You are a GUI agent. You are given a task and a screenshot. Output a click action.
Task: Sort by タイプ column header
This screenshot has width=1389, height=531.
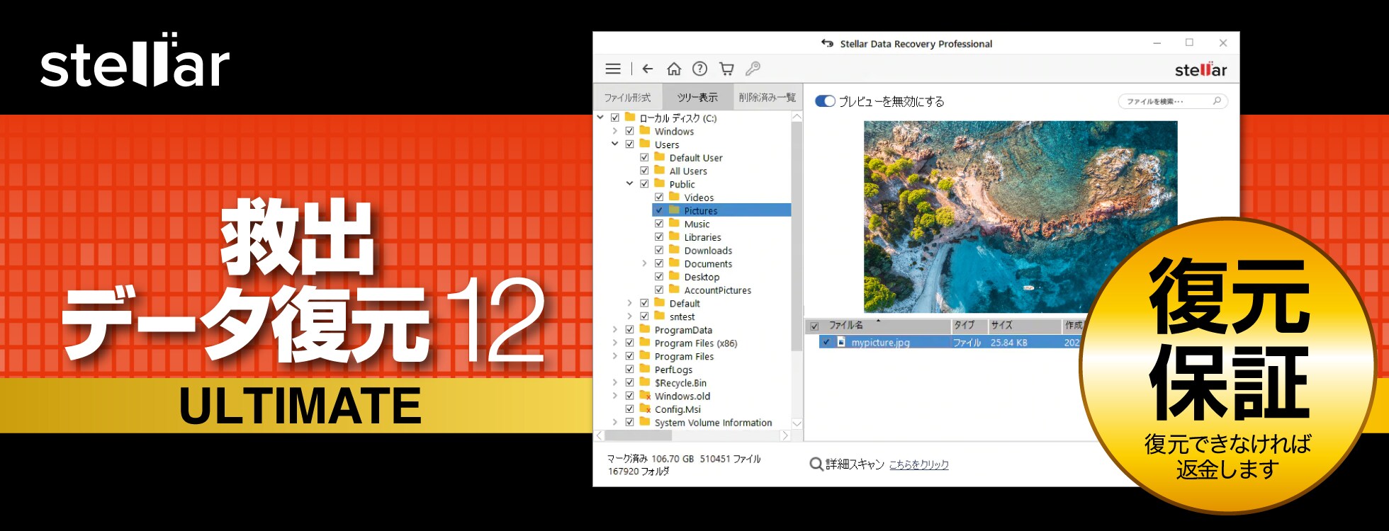969,326
